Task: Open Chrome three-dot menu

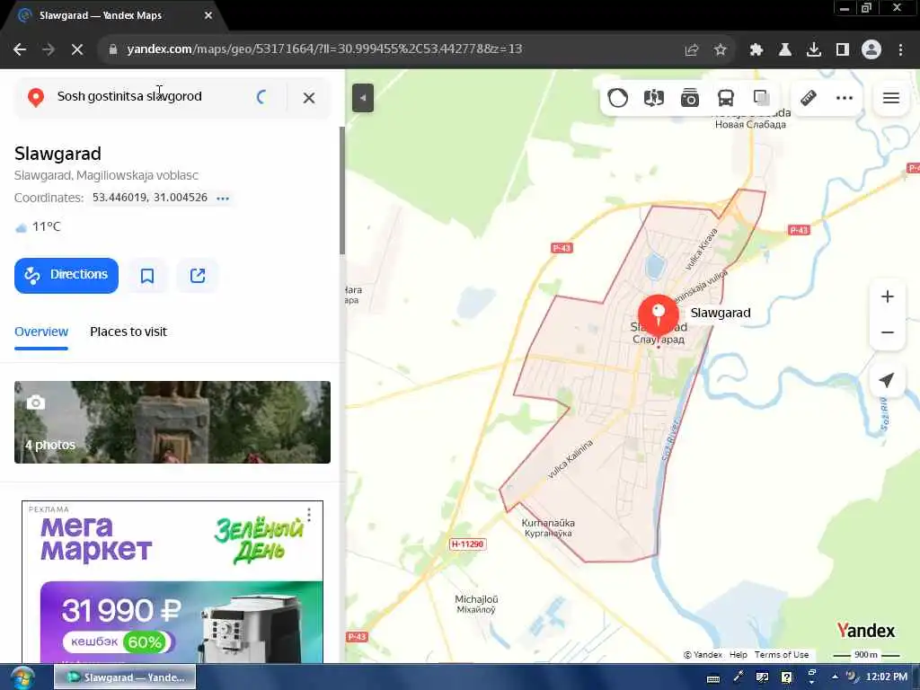Action: click(x=900, y=49)
